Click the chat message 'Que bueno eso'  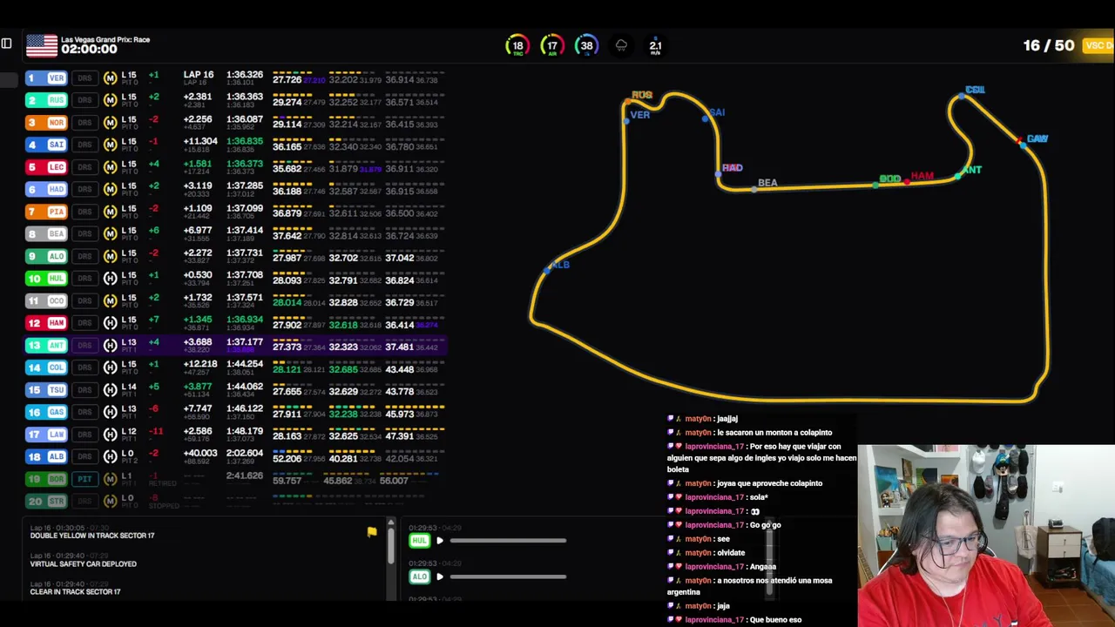click(x=775, y=620)
